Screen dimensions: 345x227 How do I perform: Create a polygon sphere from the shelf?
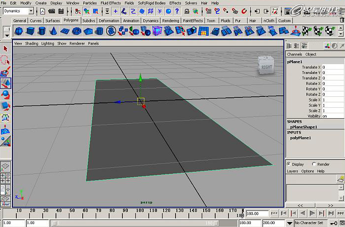coord(19,31)
